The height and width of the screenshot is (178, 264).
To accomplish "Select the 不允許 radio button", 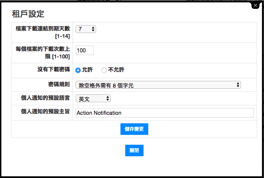I will tap(104, 70).
